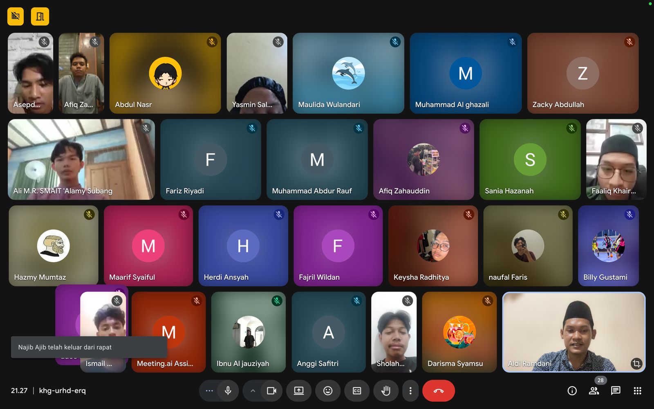Screen dimensions: 654x409
Task: Click the yellow door icon at top left
Action: 40,16
